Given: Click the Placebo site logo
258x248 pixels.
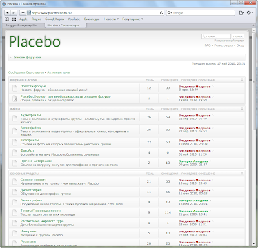Looking at the screenshot, I should 35,41.
